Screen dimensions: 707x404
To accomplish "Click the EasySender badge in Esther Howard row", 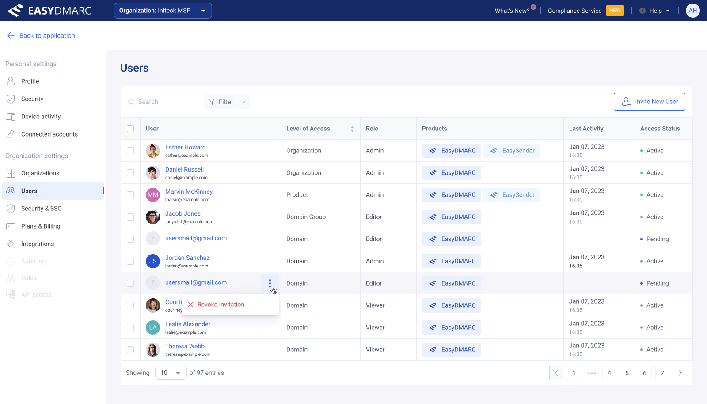I will (x=511, y=151).
